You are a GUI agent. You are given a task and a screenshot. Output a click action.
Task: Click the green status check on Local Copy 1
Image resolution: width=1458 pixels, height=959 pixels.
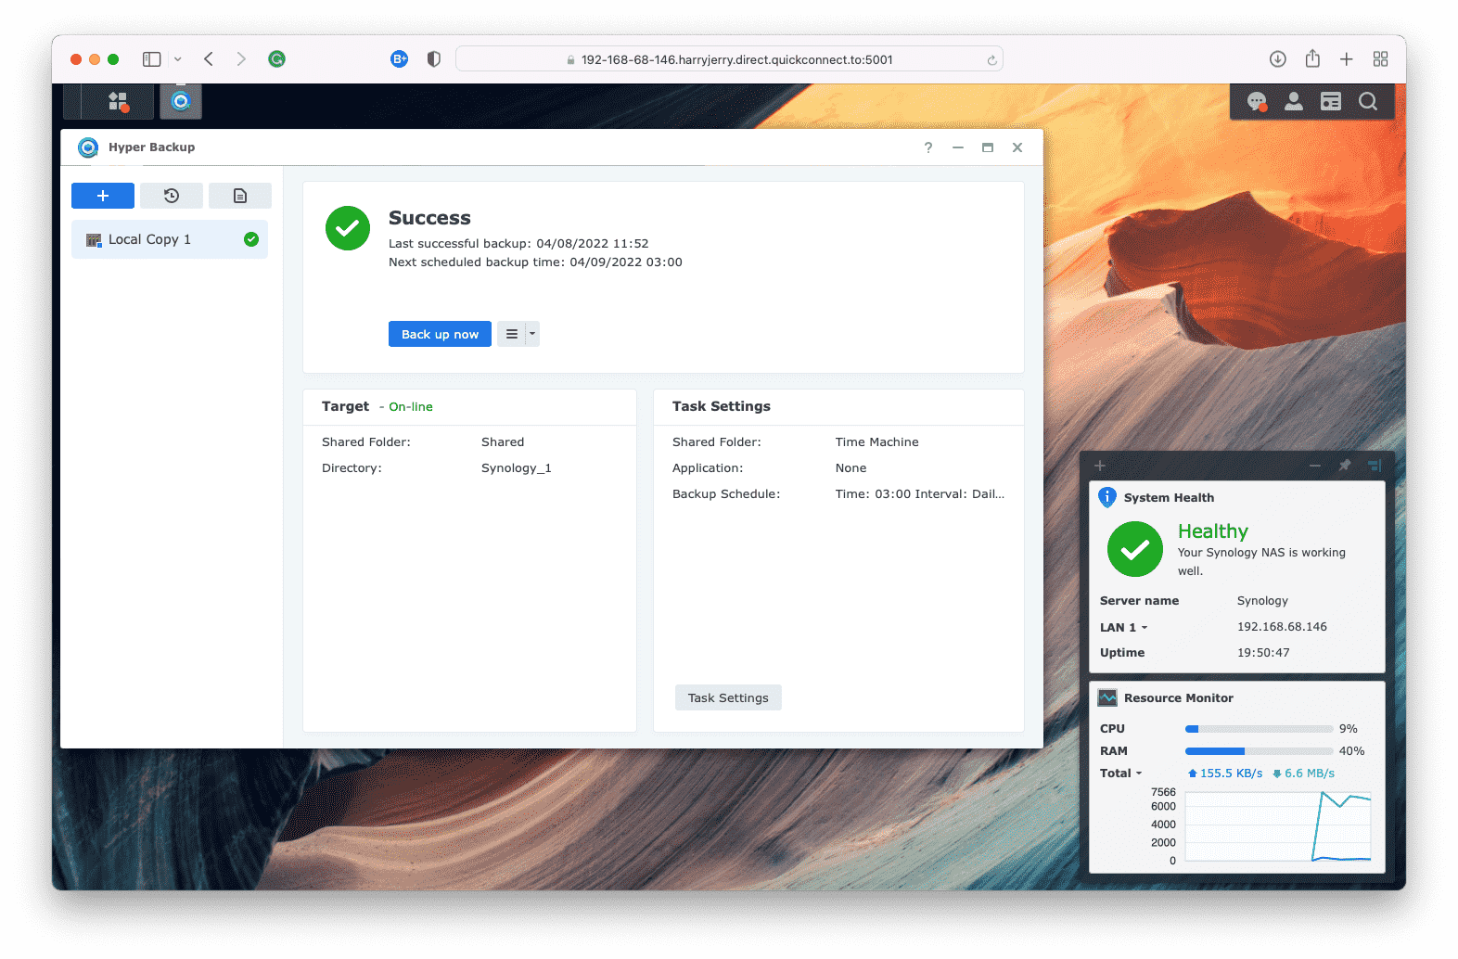251,239
